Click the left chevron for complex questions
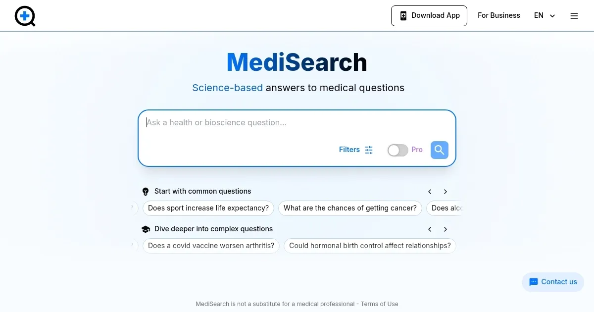The image size is (594, 312). 430,229
